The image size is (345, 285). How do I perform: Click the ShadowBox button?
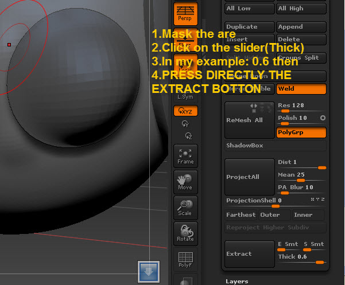[275, 146]
